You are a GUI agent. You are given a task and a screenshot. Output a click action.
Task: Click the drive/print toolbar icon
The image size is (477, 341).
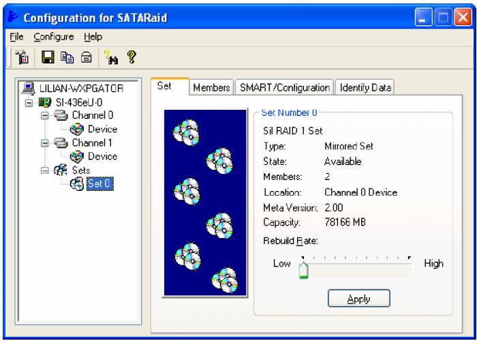pyautogui.click(x=86, y=57)
